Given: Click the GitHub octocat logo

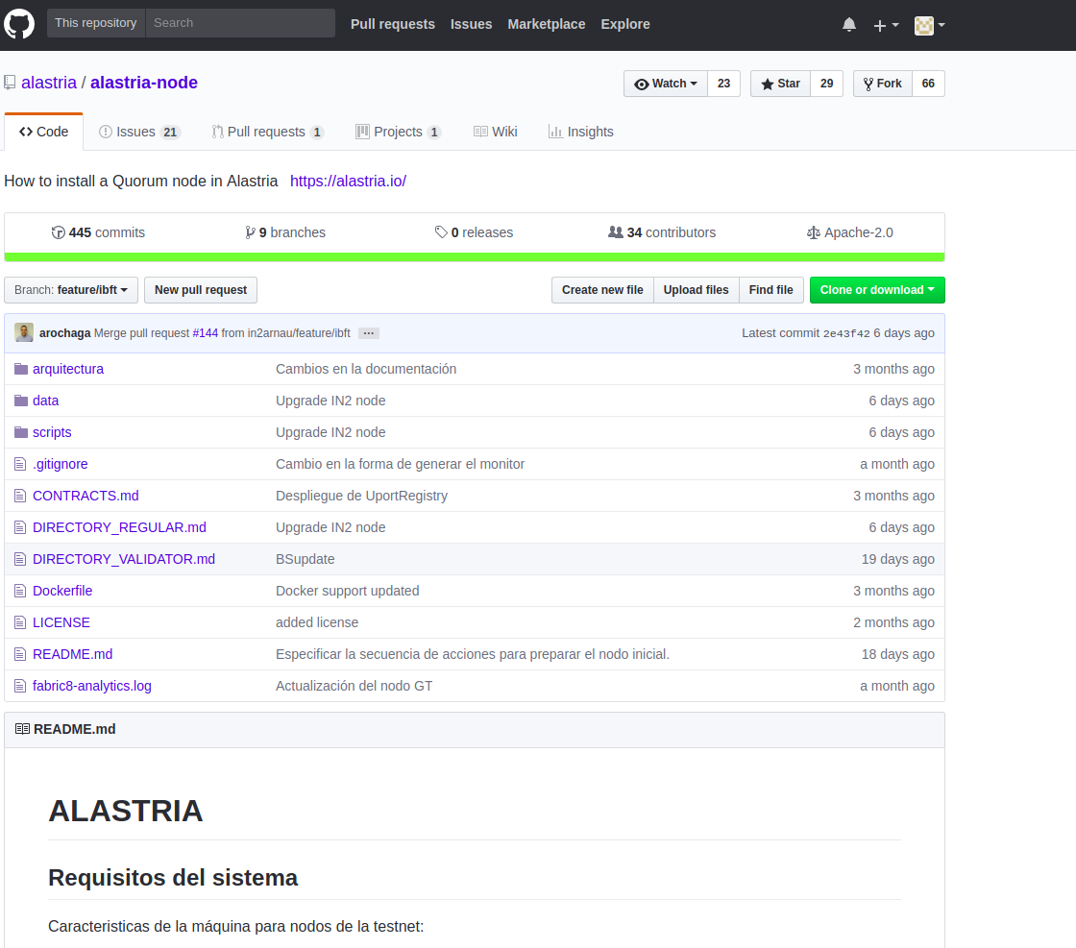Looking at the screenshot, I should tap(19, 24).
